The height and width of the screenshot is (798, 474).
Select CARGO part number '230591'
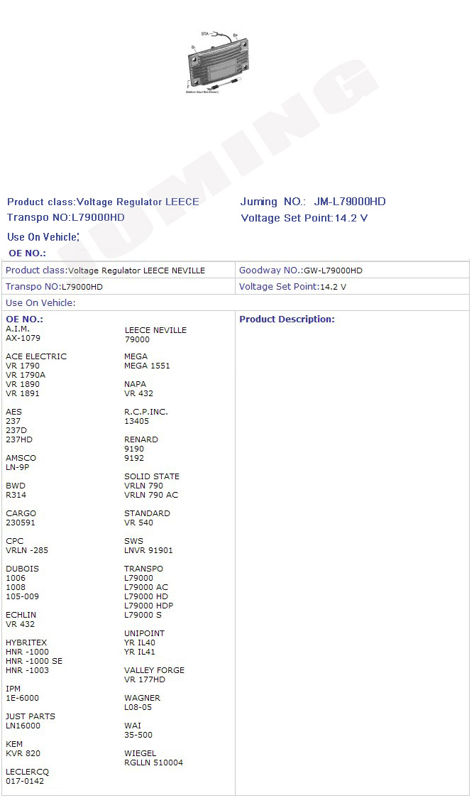coord(21,523)
